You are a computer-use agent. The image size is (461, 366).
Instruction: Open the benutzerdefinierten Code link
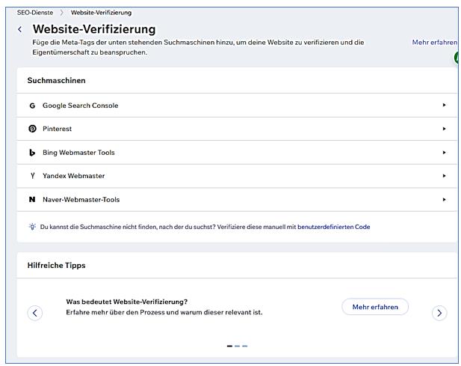coord(334,227)
